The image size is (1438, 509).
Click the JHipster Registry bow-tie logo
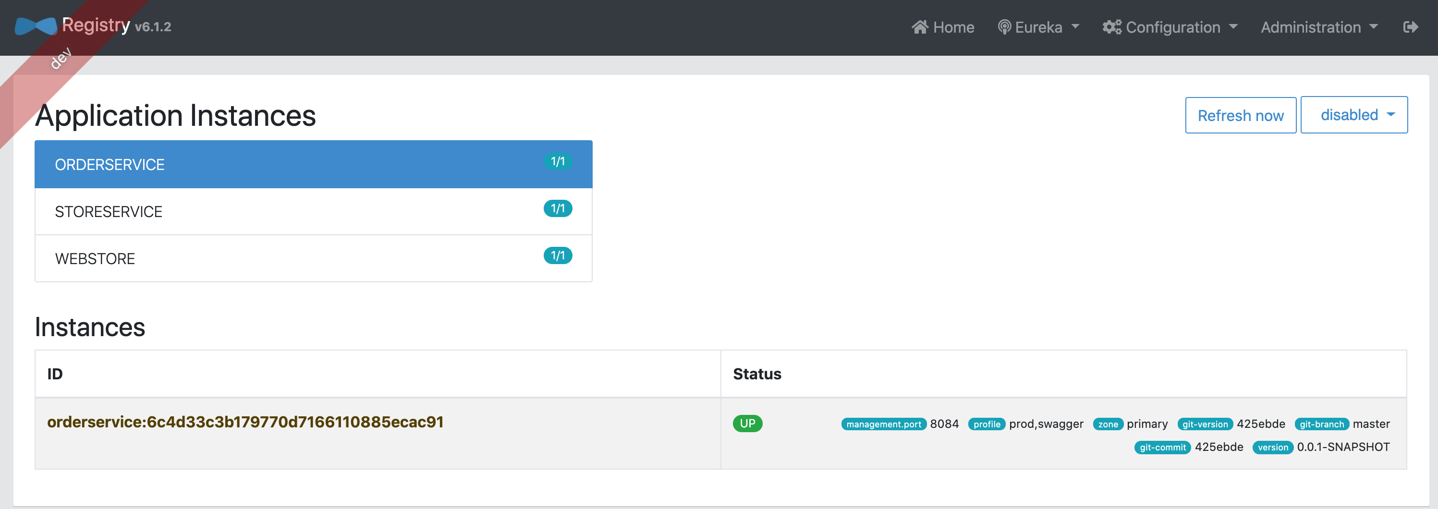(36, 26)
